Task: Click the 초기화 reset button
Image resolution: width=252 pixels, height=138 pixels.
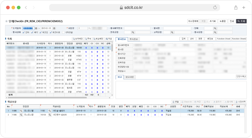Action: click(x=213, y=21)
